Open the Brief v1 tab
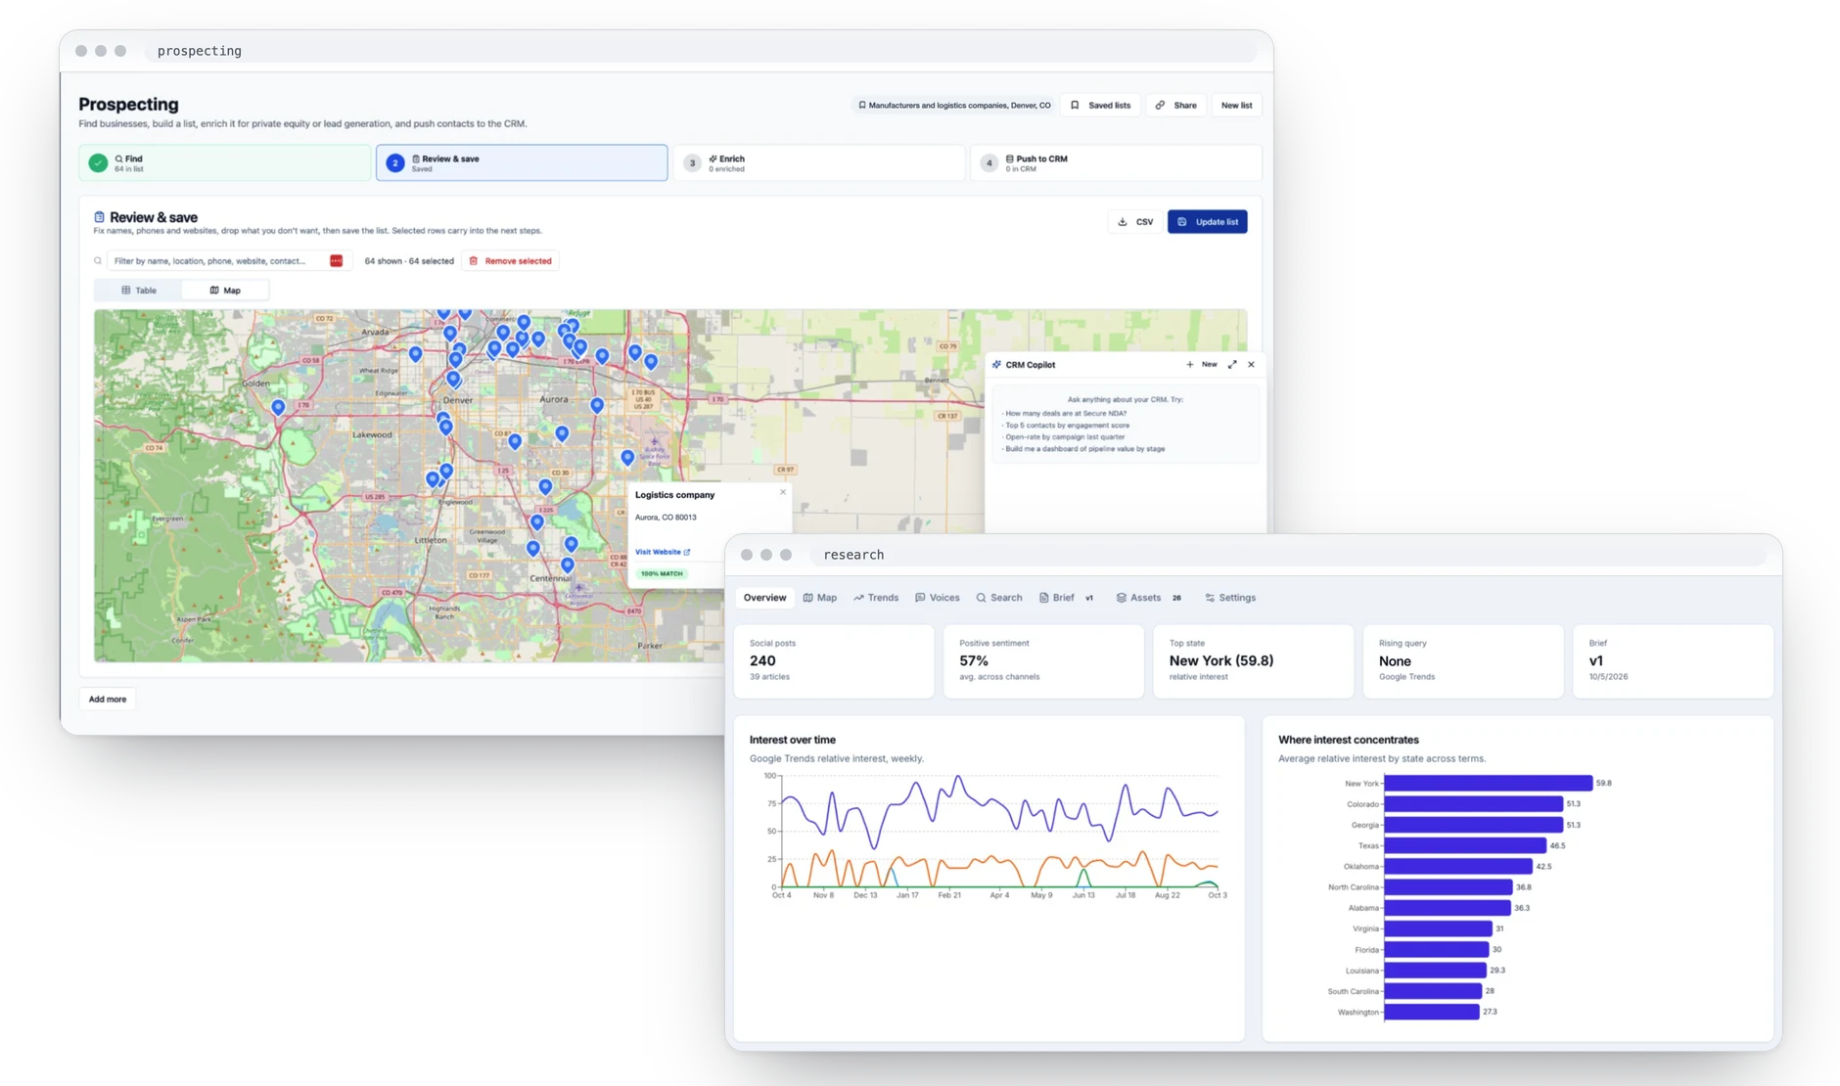 1066,598
